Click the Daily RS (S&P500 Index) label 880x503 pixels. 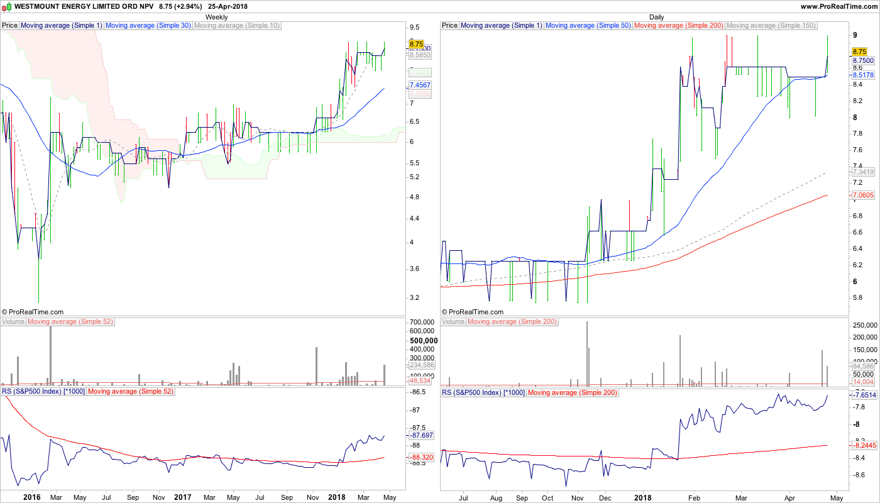pyautogui.click(x=483, y=393)
